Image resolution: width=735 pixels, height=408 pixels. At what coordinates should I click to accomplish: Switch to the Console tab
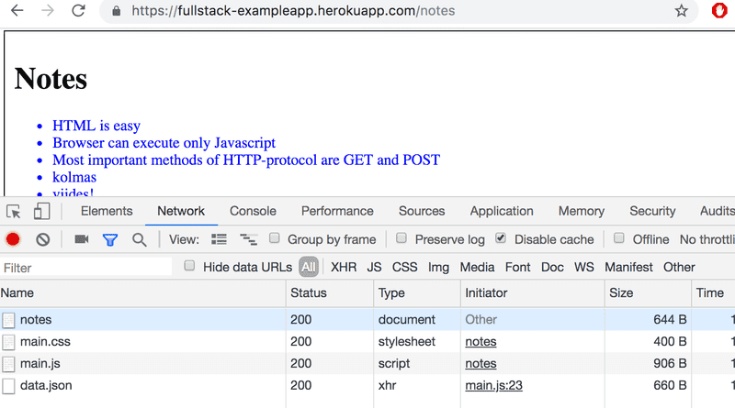(253, 211)
